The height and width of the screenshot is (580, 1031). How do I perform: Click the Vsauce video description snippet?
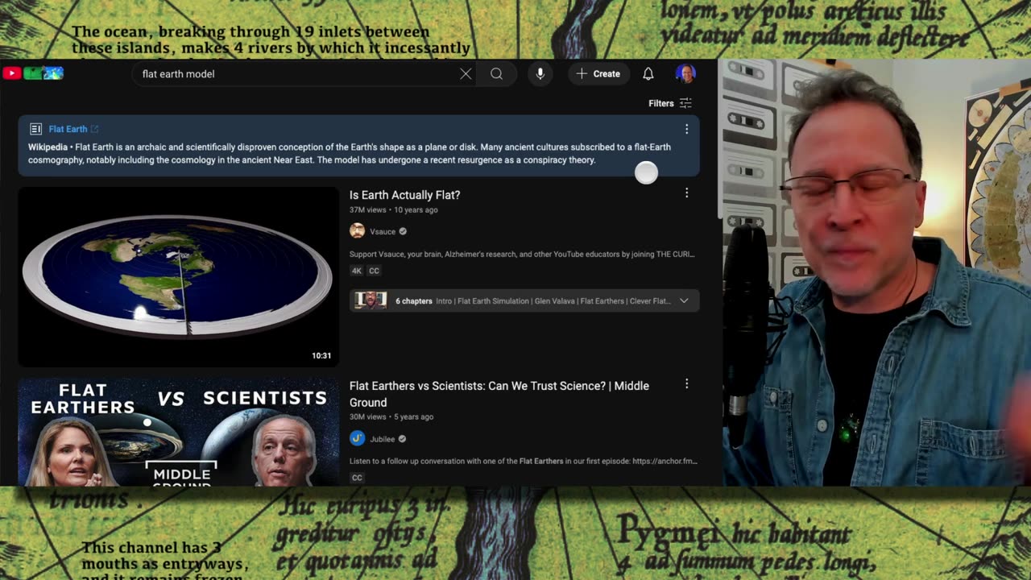coord(522,255)
